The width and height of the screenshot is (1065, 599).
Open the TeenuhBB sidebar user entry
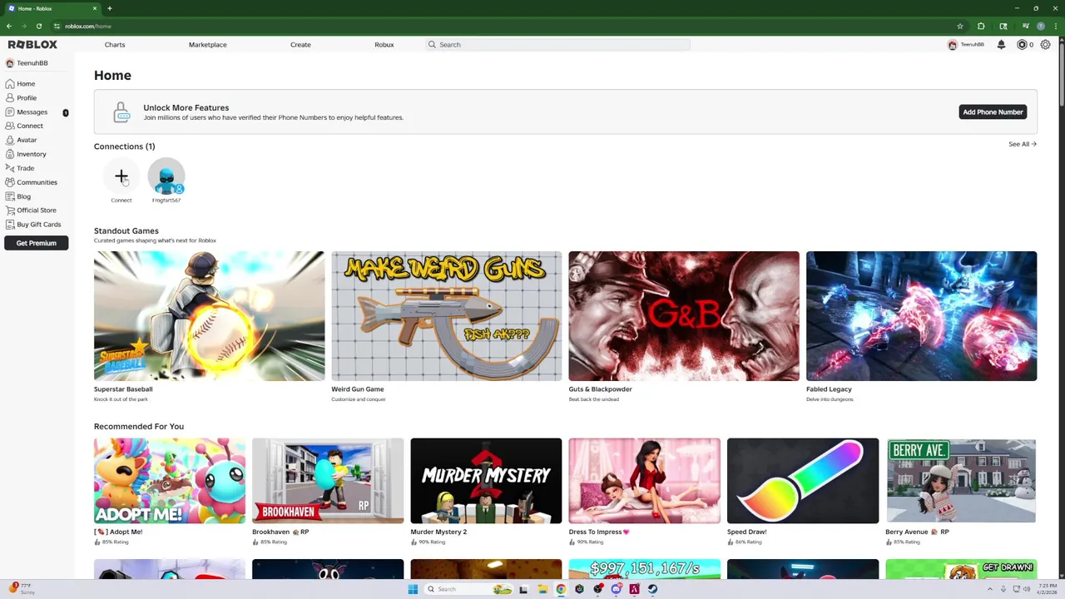(27, 63)
